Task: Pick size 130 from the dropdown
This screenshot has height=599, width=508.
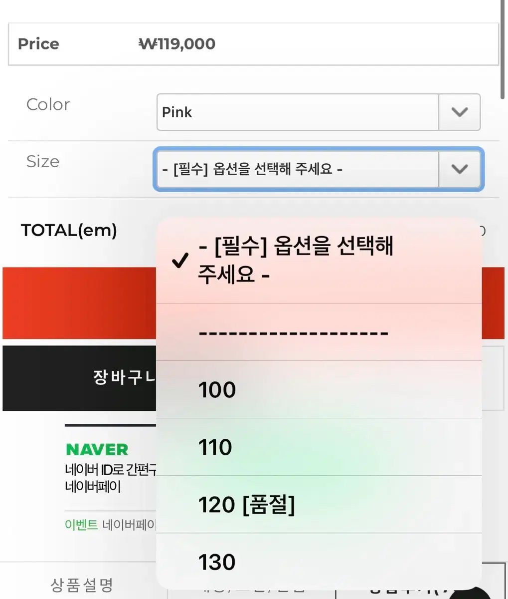Action: coord(319,562)
